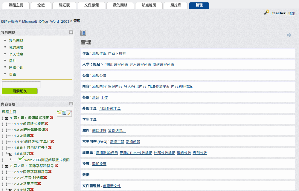299x191 pixels.
Task: Click the add-page icon in 内容导航 toolbar
Action: [x=64, y=113]
